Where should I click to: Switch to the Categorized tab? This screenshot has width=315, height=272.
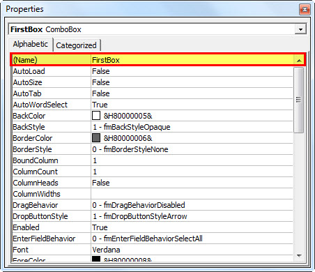point(77,45)
